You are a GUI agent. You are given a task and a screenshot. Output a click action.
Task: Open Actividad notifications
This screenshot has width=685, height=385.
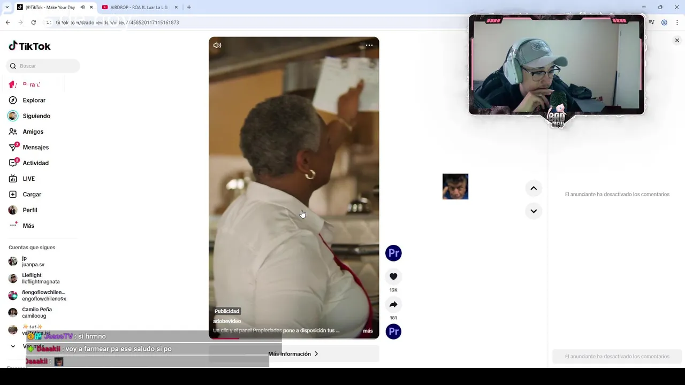(36, 163)
